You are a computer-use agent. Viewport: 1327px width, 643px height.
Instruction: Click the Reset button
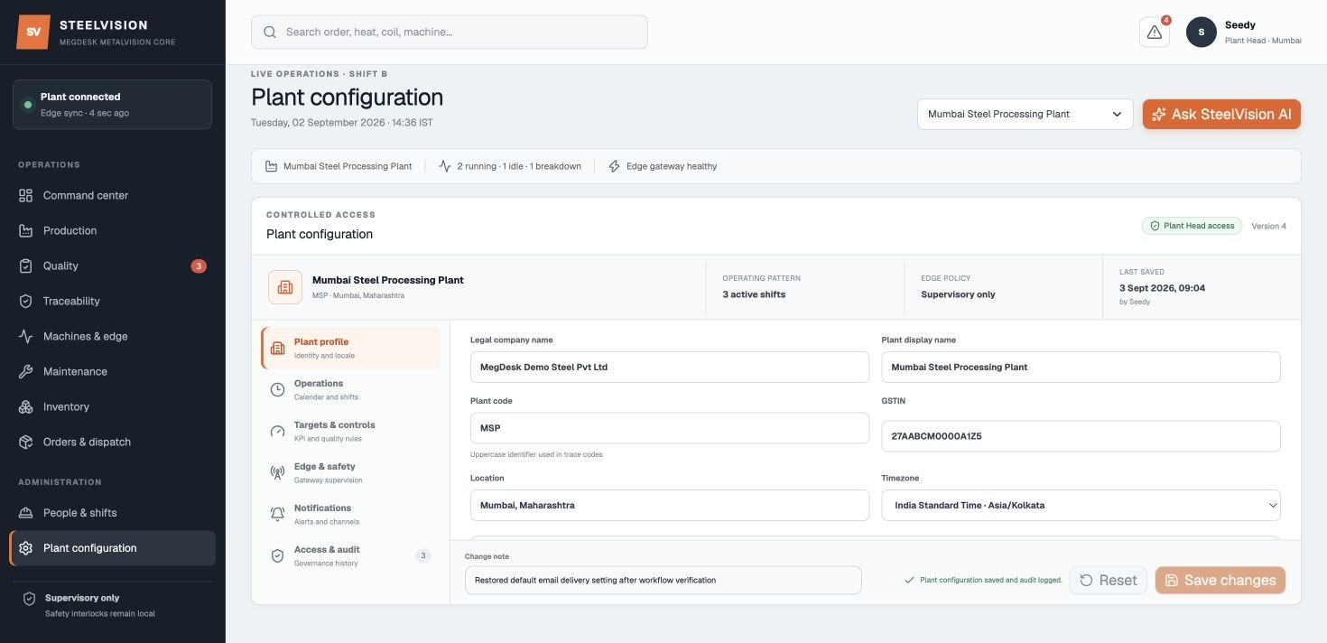pos(1109,581)
